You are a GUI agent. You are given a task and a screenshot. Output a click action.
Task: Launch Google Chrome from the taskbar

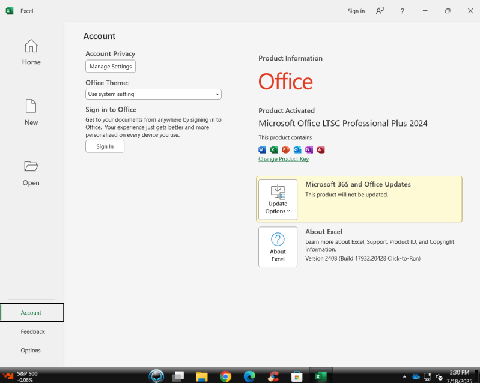pos(226,376)
